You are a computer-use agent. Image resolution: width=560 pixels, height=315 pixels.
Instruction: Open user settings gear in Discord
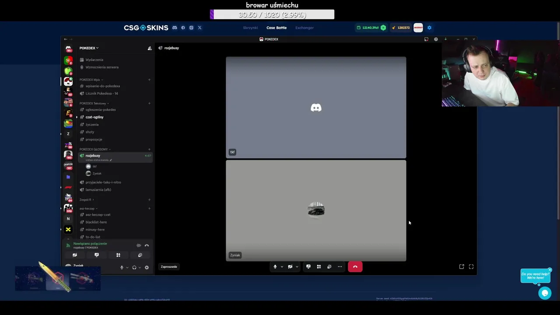147,267
